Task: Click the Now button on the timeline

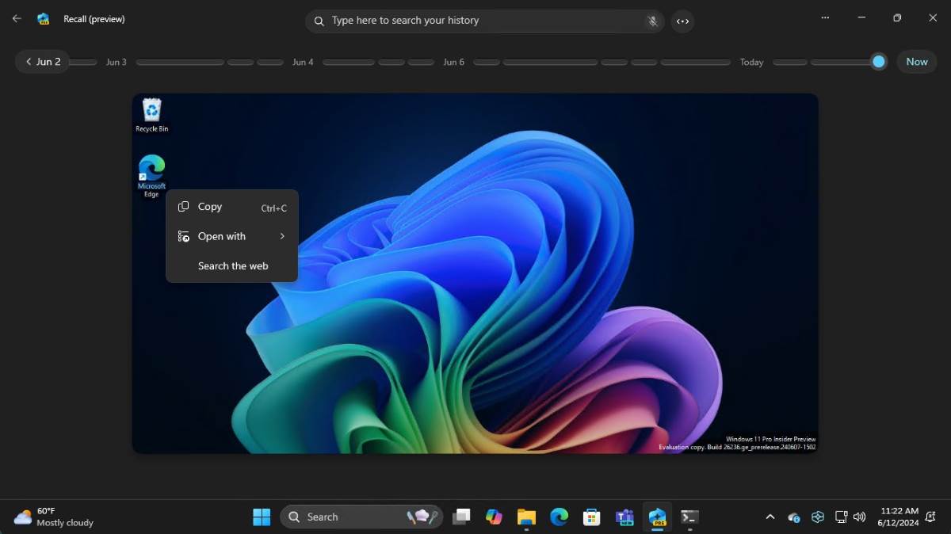Action: click(x=916, y=61)
